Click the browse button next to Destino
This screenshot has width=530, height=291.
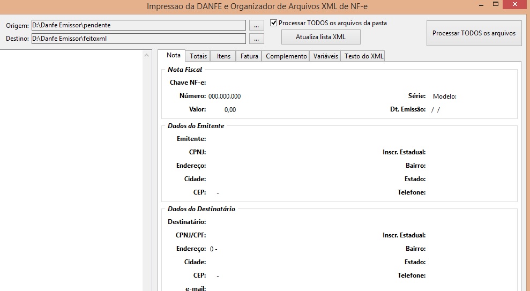257,39
